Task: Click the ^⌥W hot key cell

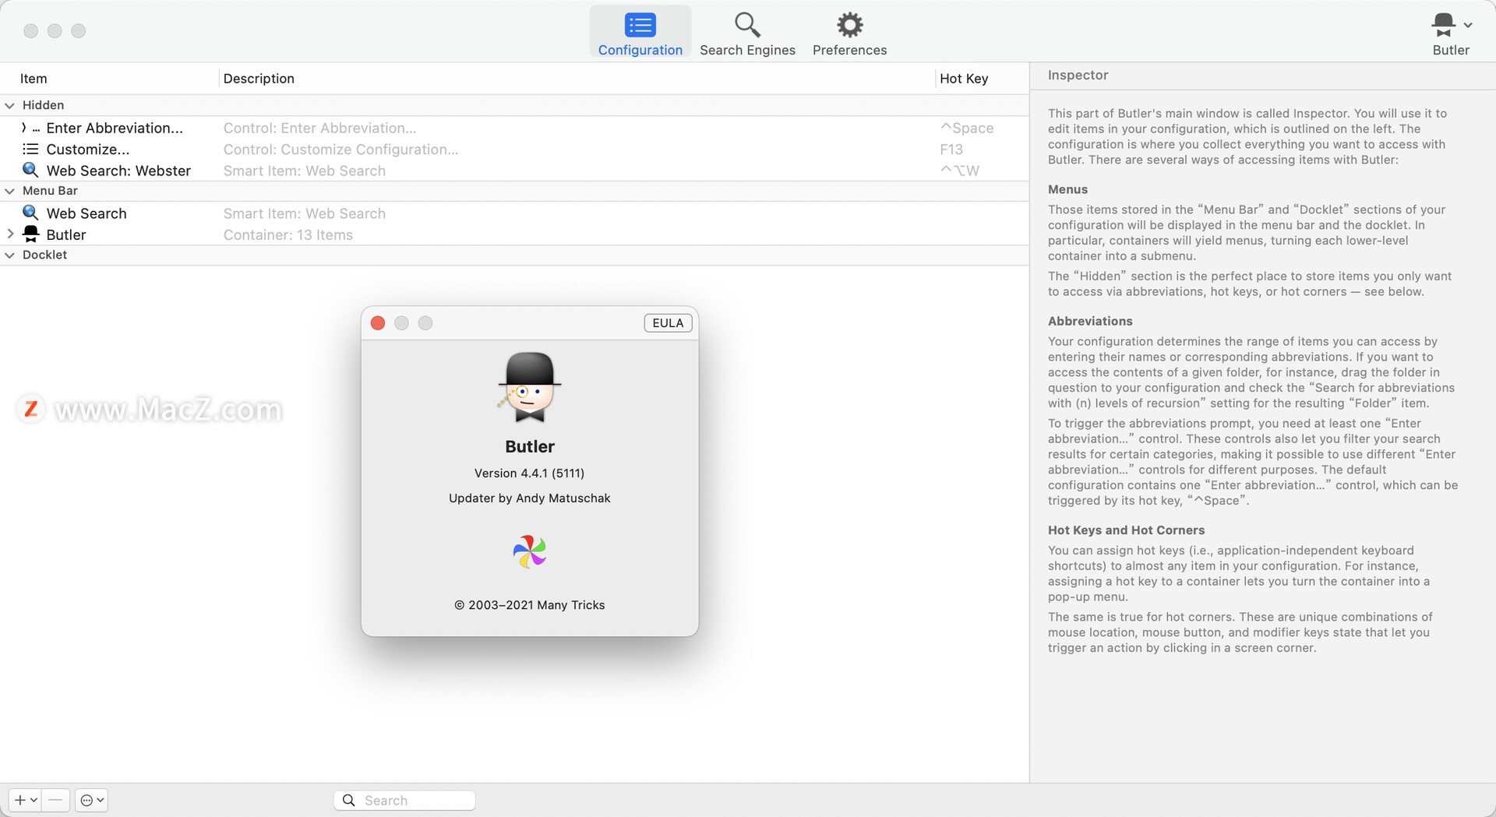Action: coord(960,171)
